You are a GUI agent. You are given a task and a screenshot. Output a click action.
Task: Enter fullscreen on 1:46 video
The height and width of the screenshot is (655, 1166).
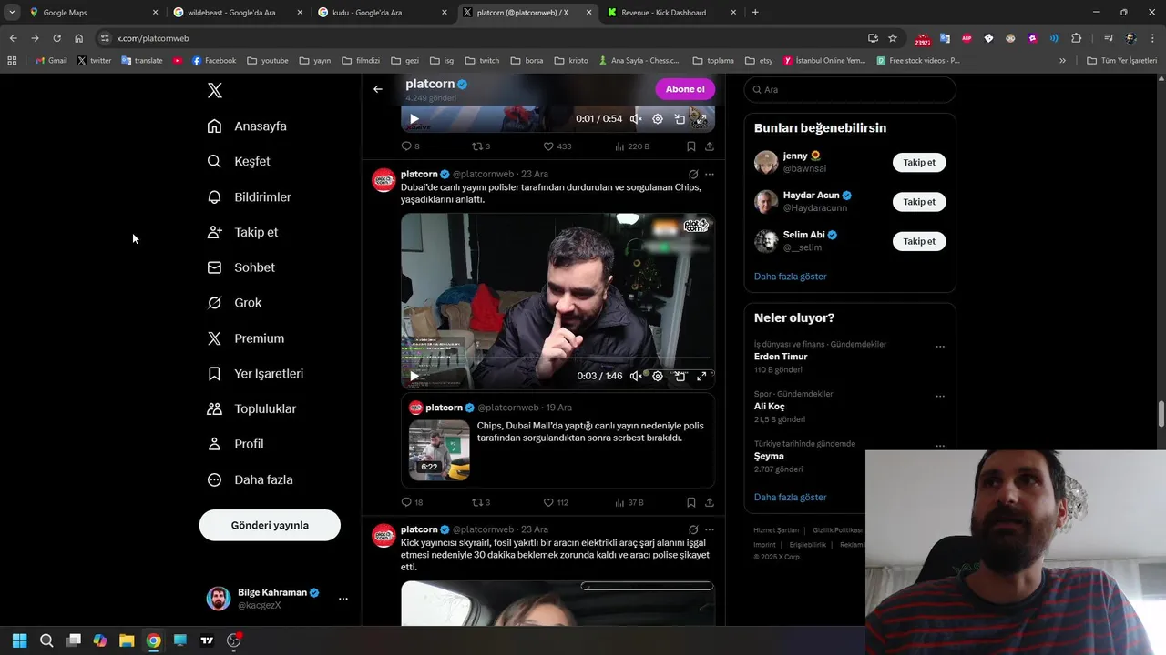[701, 376]
